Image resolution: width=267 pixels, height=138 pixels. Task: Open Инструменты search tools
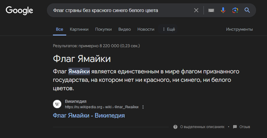coord(239,29)
